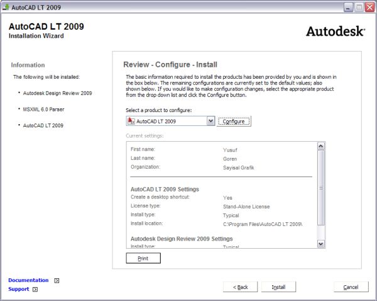The height and width of the screenshot is (301, 377).
Task: Click 'AutoCAD LT 2009 Settings' heading
Action: point(165,190)
